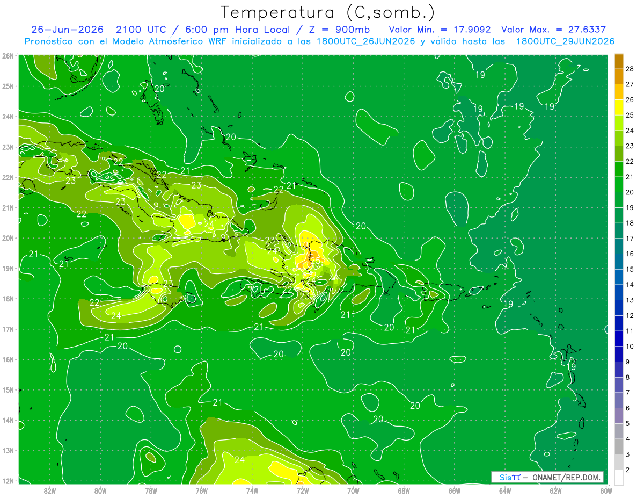The height and width of the screenshot is (498, 644).
Task: Click the legend value '14'
Action: pos(630,284)
